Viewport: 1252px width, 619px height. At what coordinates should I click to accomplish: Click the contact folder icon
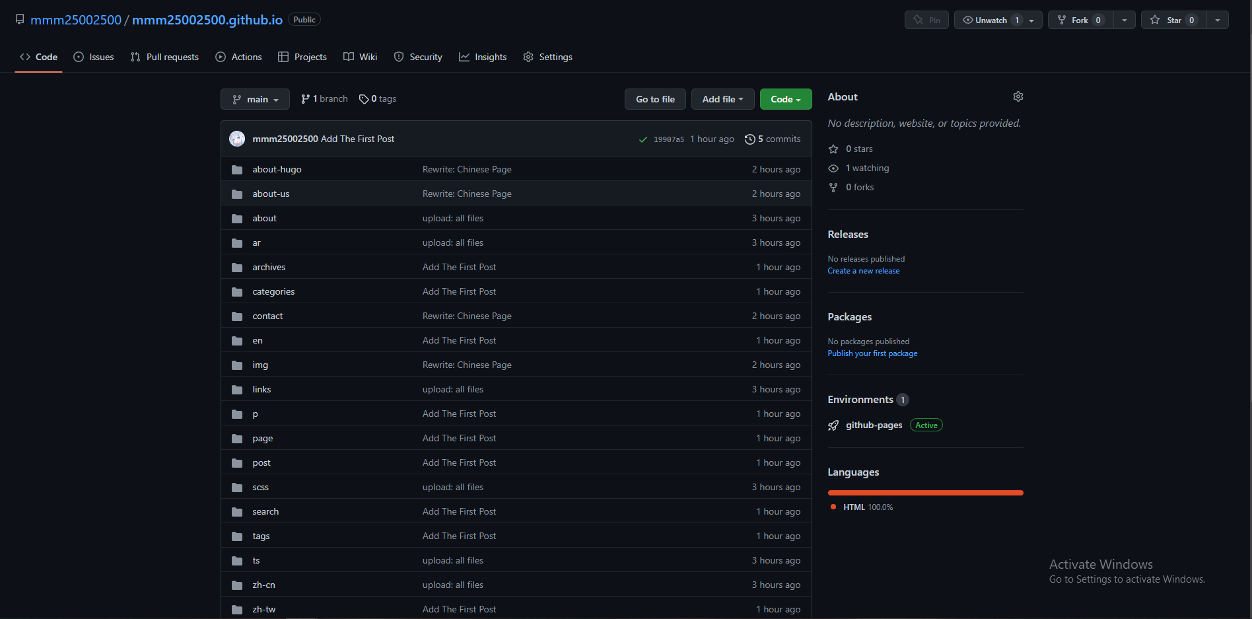click(237, 316)
